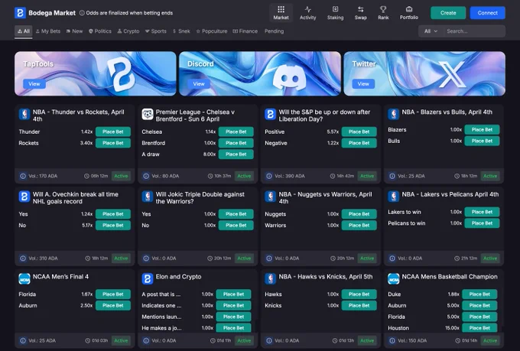Place bet on A draw
This screenshot has width=520, height=351.
236,154
